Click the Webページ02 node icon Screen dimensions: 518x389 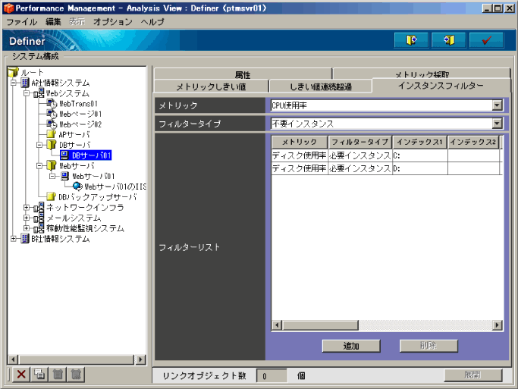[x=52, y=124]
